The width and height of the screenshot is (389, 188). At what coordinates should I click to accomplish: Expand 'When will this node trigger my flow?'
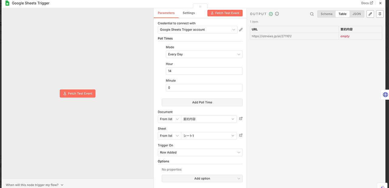pyautogui.click(x=34, y=185)
